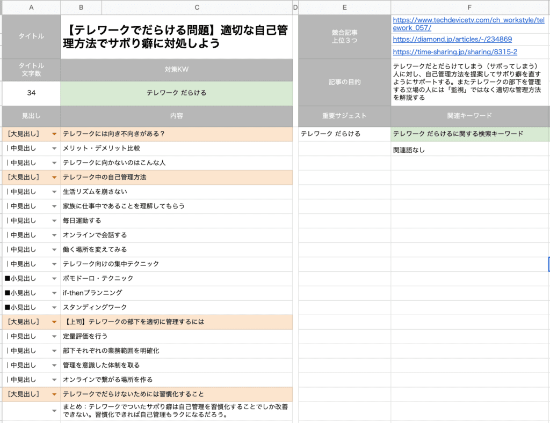Click the article title cell starting '【テレワークでだらける問題】'
The image size is (550, 423).
[177, 37]
